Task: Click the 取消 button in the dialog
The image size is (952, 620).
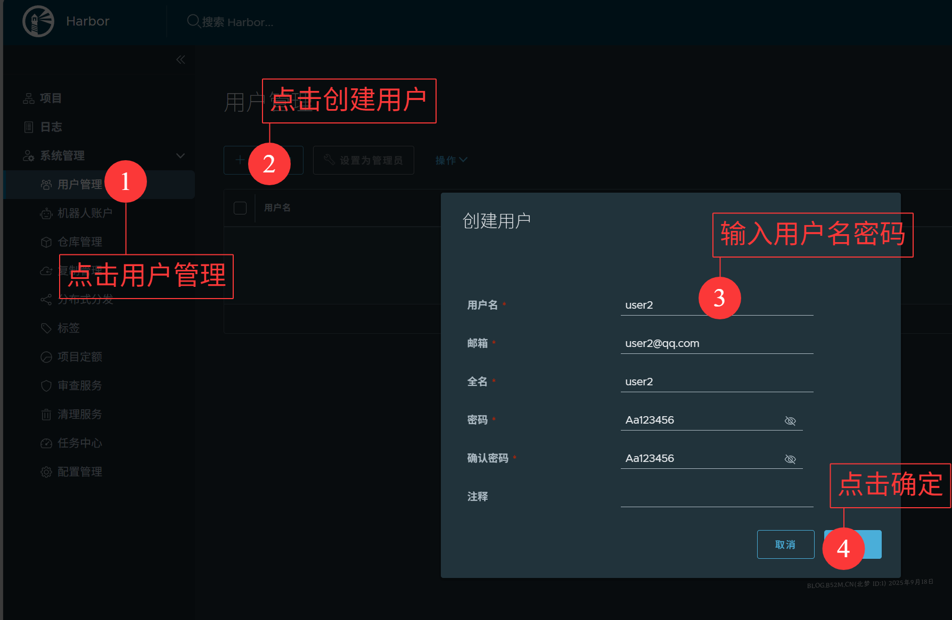Action: coord(785,544)
